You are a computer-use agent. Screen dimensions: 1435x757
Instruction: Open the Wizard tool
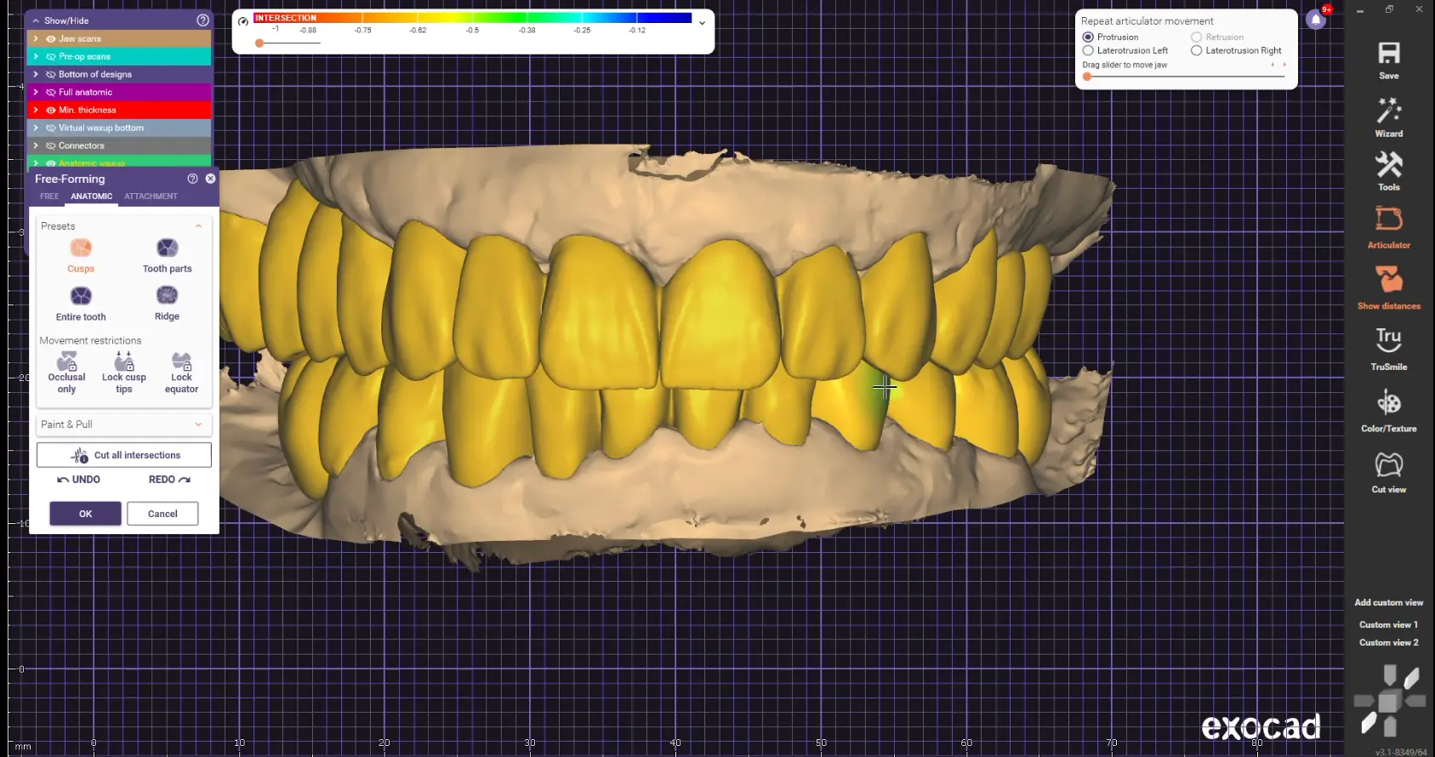click(1388, 116)
